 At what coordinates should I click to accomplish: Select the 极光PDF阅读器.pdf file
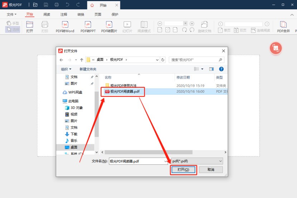click(x=123, y=91)
